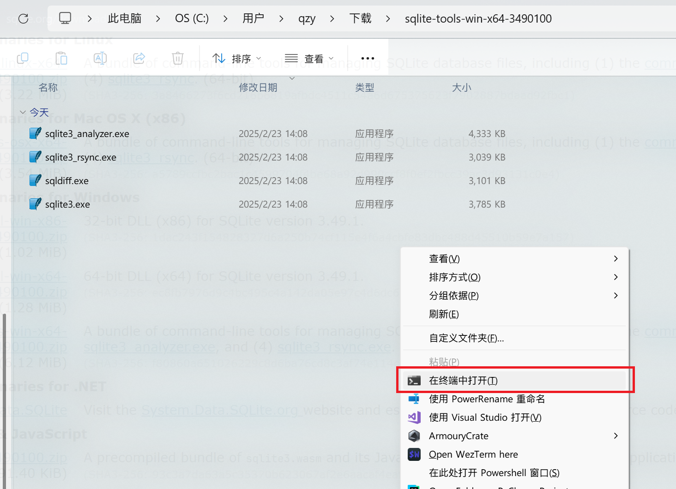Viewport: 676px width, 489px height.
Task: Click Open WezTerm here menu entry
Action: tap(473, 454)
